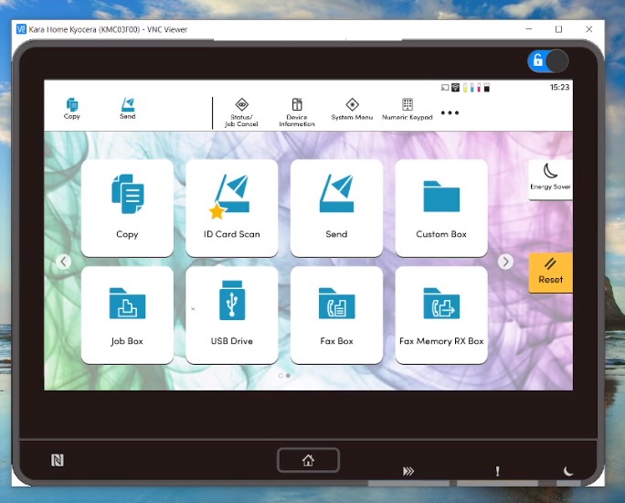Screen dimensions: 625x503
Task: Select the second page indicator dot
Action: click(288, 376)
